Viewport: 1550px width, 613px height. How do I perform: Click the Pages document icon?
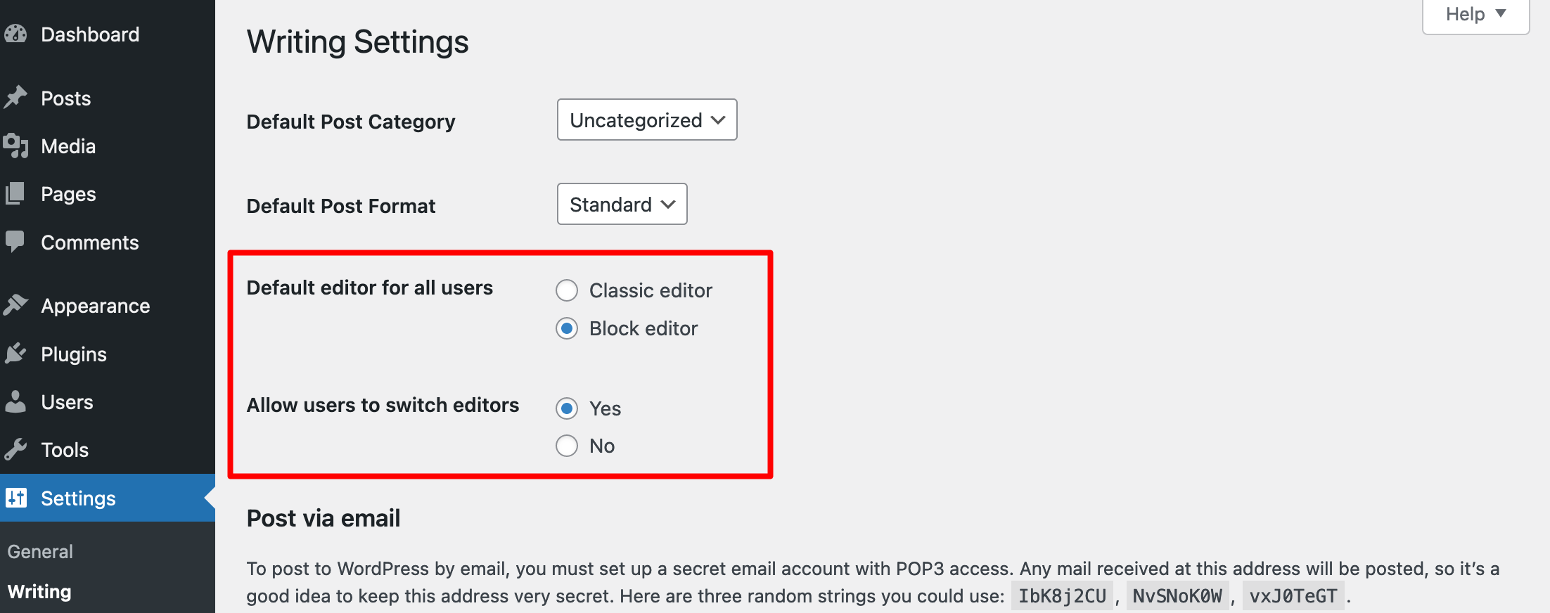[16, 193]
